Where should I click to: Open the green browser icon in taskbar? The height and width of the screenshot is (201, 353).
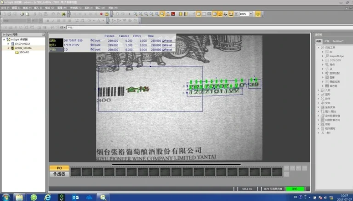(x=34, y=197)
